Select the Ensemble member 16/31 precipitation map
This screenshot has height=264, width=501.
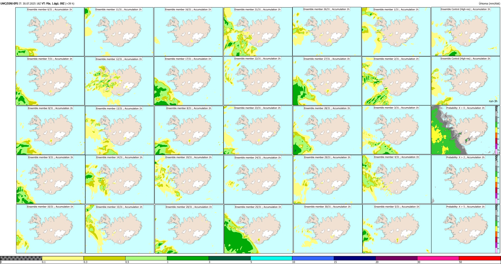188,32
